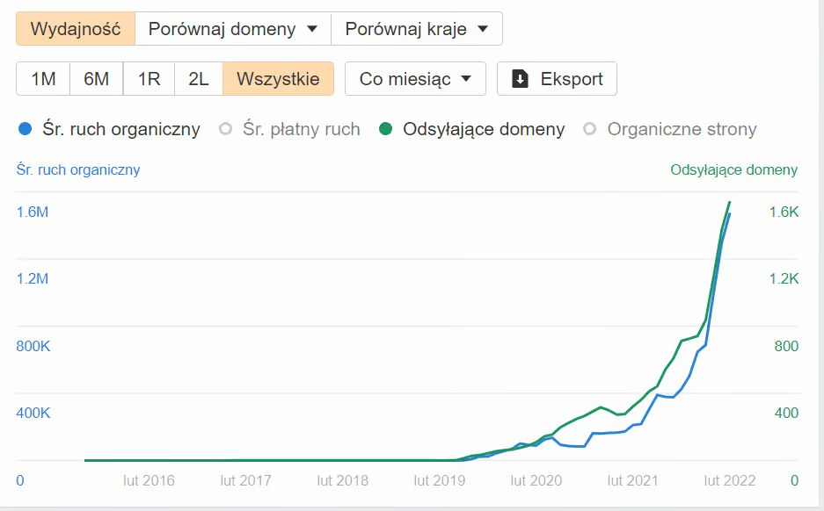The image size is (824, 511).
Task: Open the Porównaj domeny dropdown
Action: 231,27
